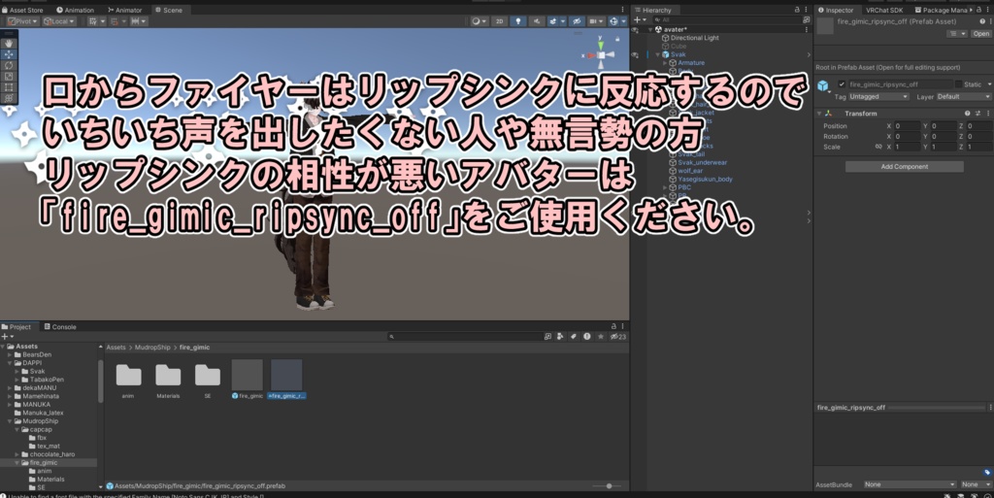The image size is (994, 498).
Task: Click the Scene orientation gizmo cube
Action: pyautogui.click(x=600, y=55)
